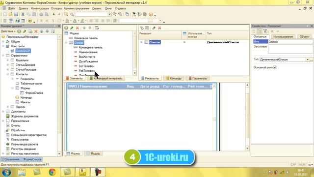This screenshot has height=177, width=314.
Task: Select Журналы документов in configuration tree
Action: pyautogui.click(x=25, y=116)
